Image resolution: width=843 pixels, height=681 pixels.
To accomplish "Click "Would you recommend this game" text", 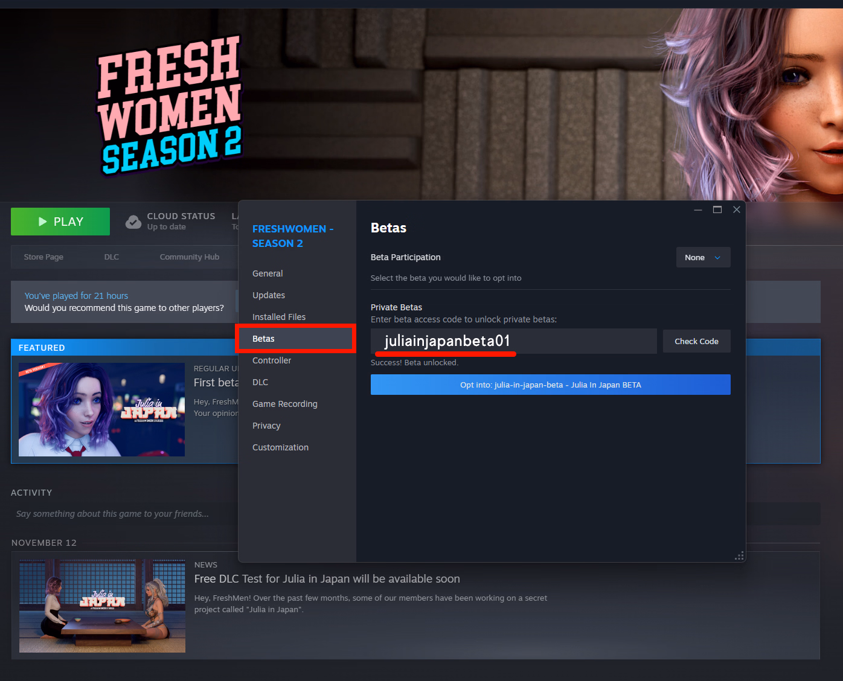I will pos(124,308).
